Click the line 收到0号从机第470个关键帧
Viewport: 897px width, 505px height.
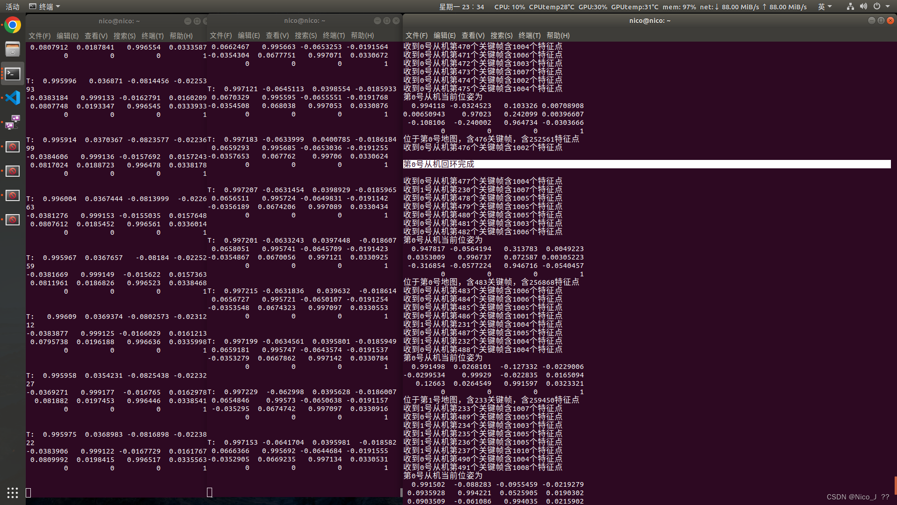click(483, 46)
